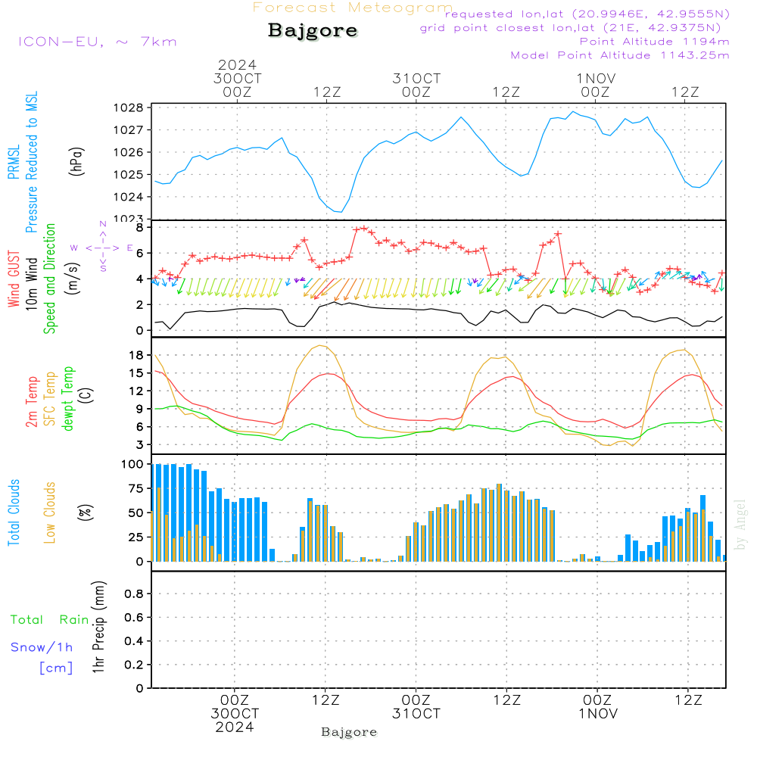Click '2024' below the bottom time axis

pos(235,727)
